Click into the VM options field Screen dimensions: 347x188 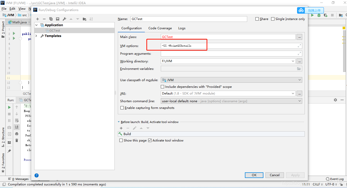pyautogui.click(x=231, y=46)
